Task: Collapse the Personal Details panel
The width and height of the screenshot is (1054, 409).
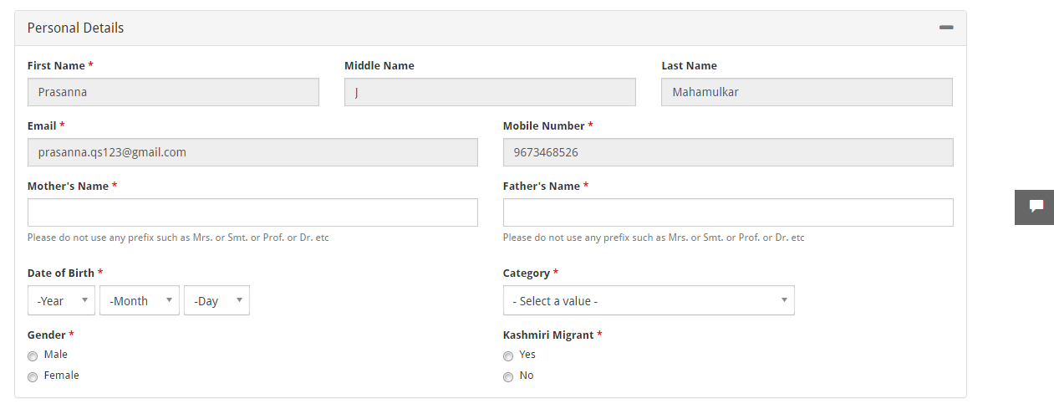Action: click(946, 28)
